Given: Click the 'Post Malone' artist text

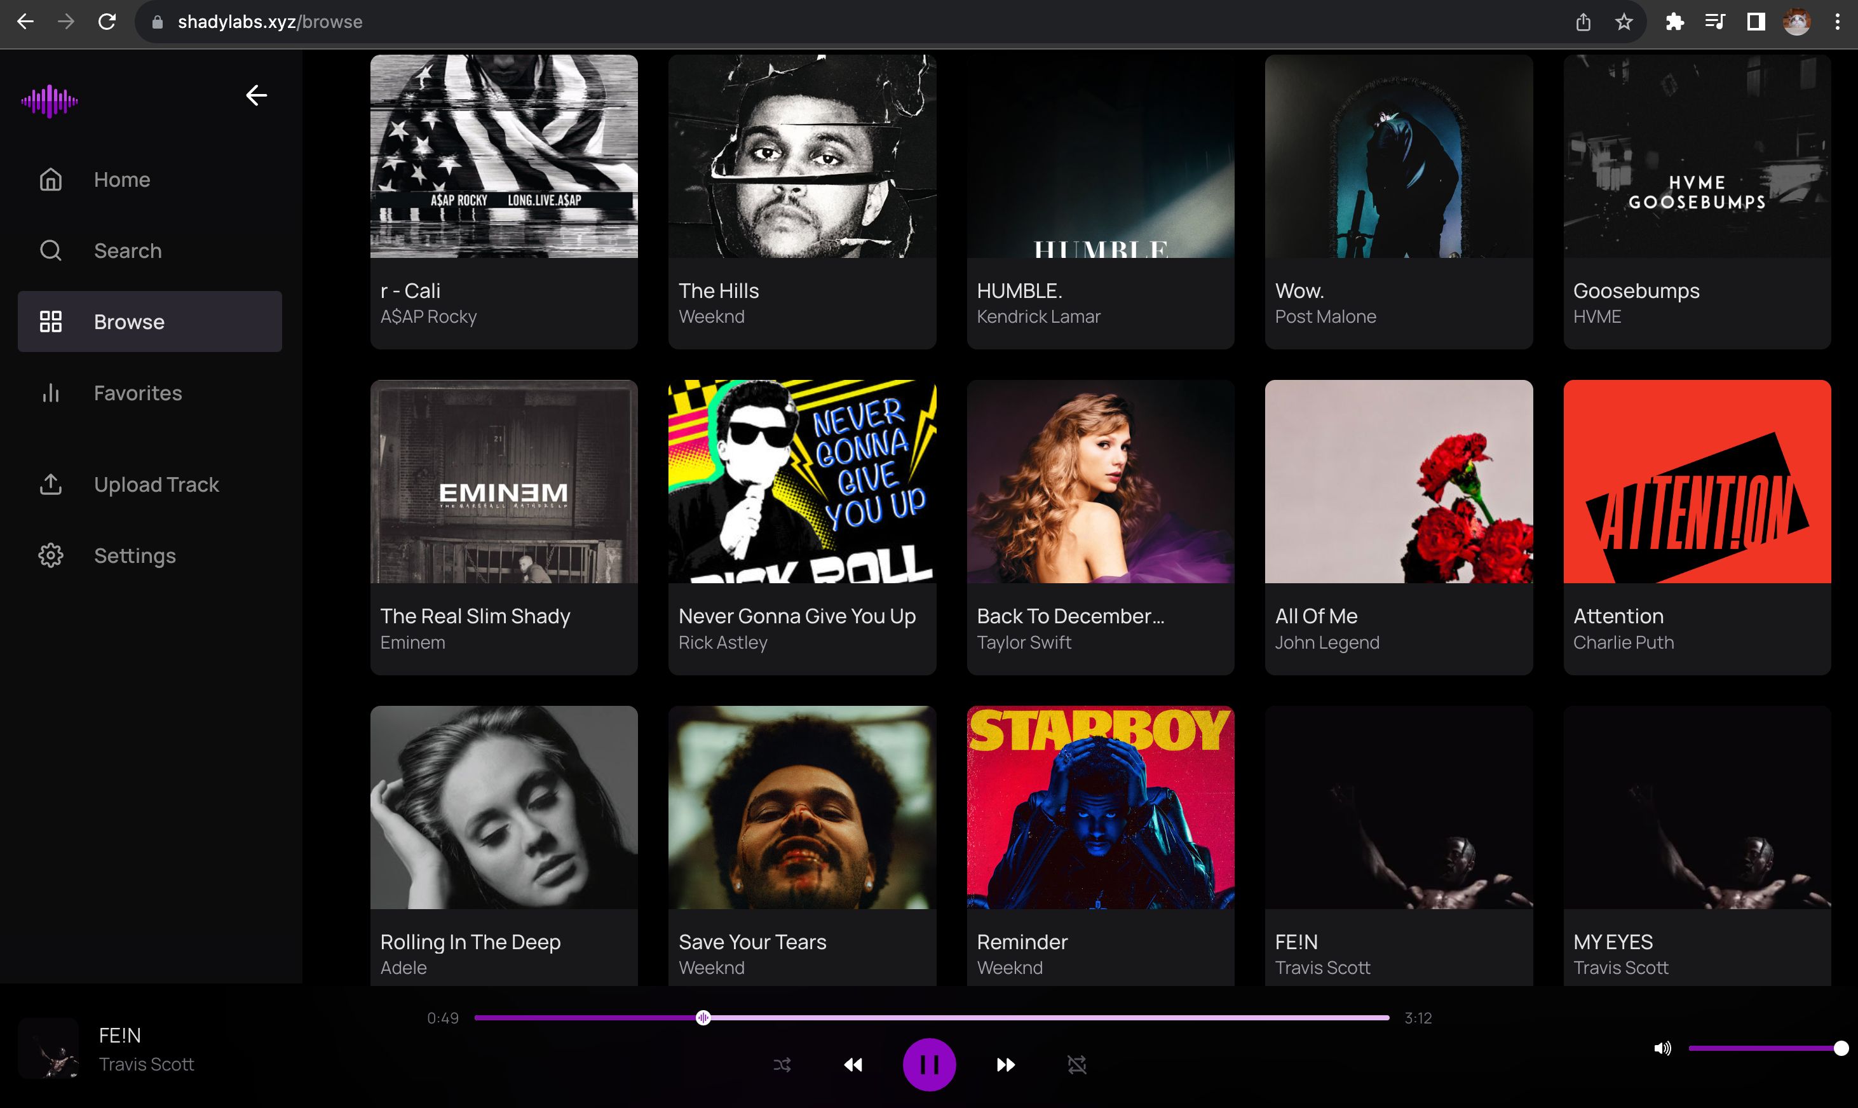Looking at the screenshot, I should point(1326,316).
